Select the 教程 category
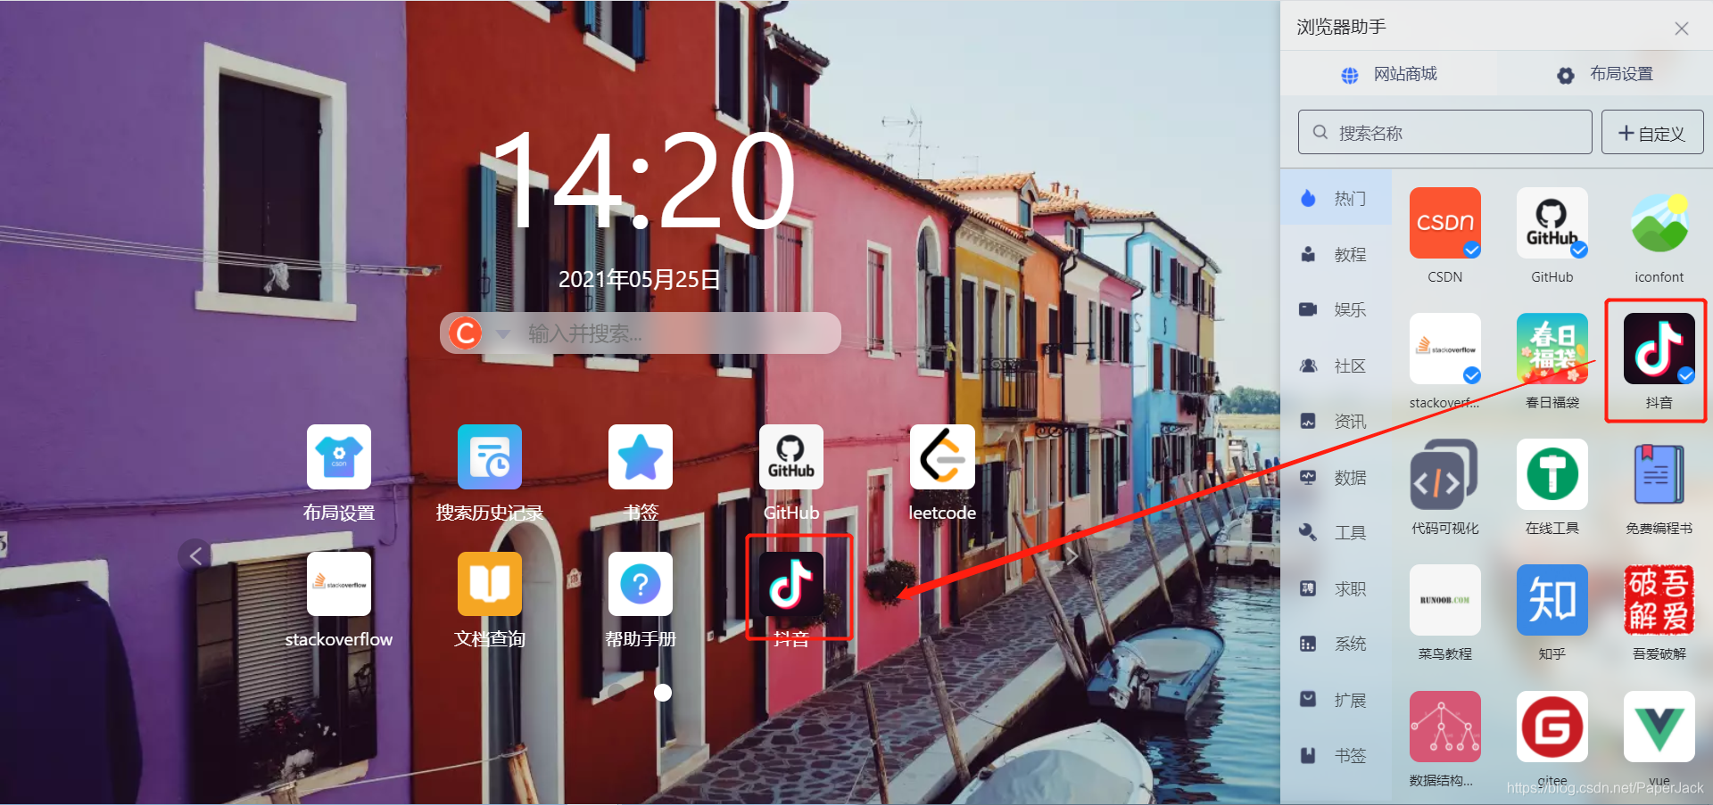Screen dimensions: 1713x805 [x=1336, y=254]
